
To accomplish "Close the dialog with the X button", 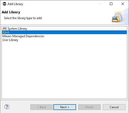I will [123, 4].
